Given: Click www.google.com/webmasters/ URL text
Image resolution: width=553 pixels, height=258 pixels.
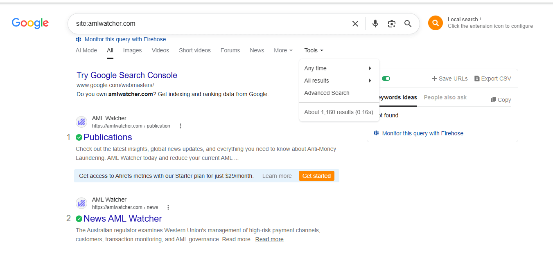Looking at the screenshot, I should (x=115, y=85).
